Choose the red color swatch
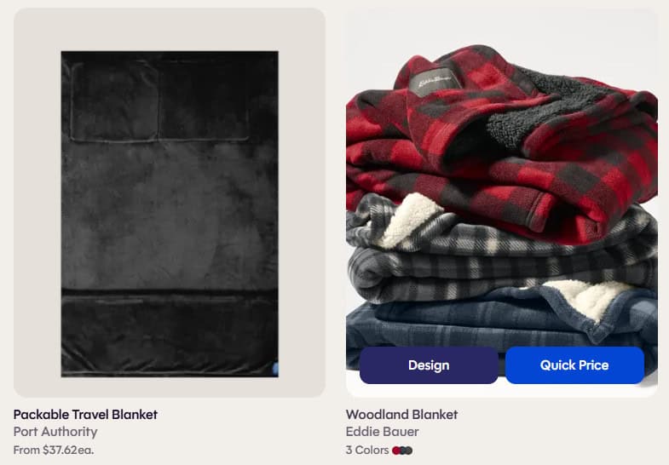 click(396, 451)
